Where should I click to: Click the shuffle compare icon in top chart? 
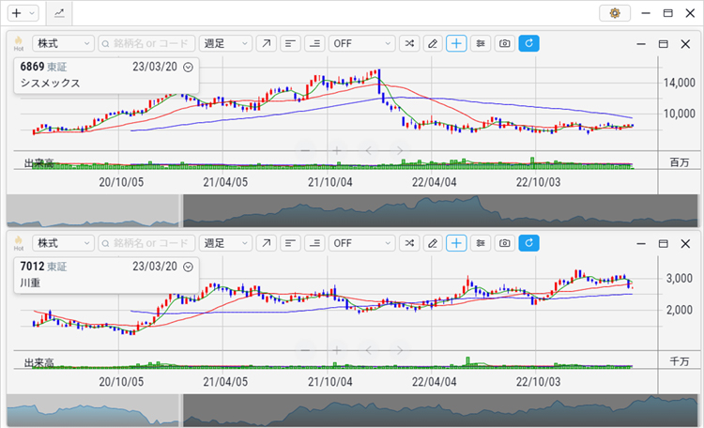pos(409,43)
